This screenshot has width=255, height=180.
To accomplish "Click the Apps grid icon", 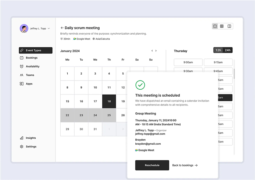I will point(21,84).
